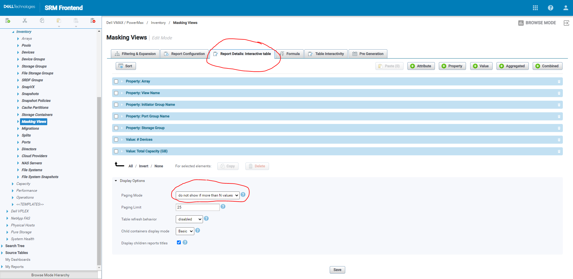
Task: Open the help question mark icon in the header
Action: coord(550,7)
